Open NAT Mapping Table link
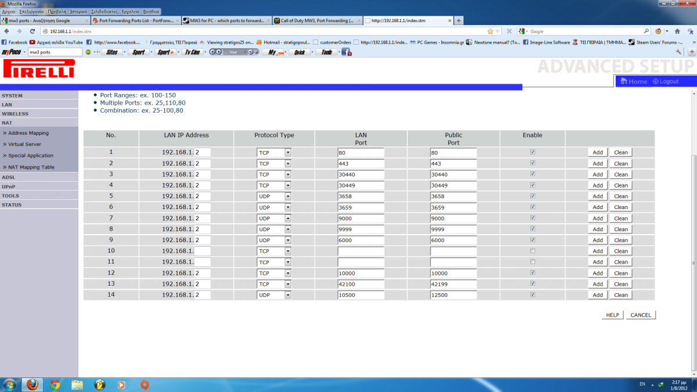This screenshot has width=697, height=392. (x=31, y=167)
